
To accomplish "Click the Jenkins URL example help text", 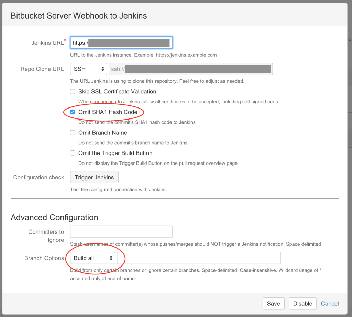I will [143, 55].
